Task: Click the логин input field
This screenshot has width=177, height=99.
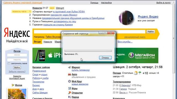Action: (17, 55)
